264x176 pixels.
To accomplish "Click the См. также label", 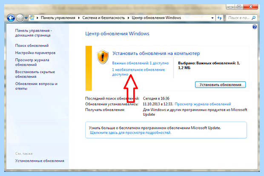I will coord(24,153).
